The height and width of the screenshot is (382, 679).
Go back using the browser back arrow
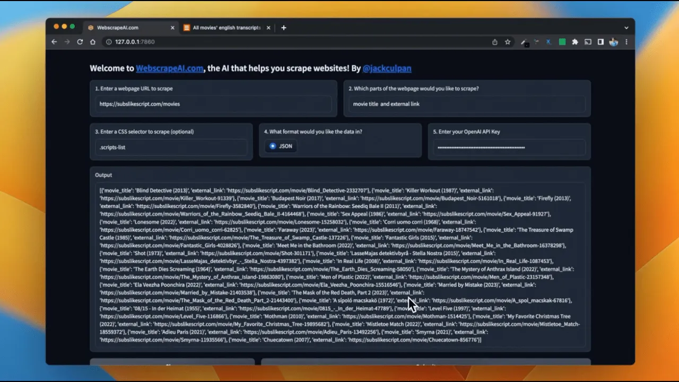[54, 42]
